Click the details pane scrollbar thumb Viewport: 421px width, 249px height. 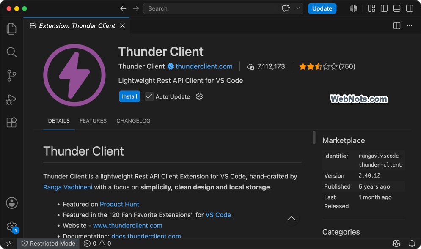click(314, 138)
